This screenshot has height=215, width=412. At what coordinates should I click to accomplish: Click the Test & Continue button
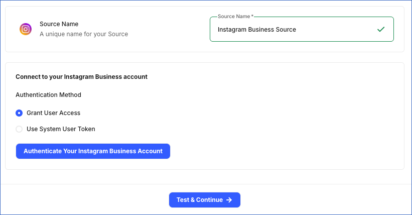coord(205,200)
